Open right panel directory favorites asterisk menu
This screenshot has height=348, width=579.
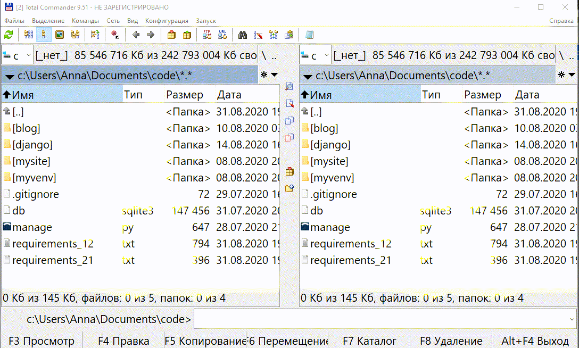(x=561, y=75)
